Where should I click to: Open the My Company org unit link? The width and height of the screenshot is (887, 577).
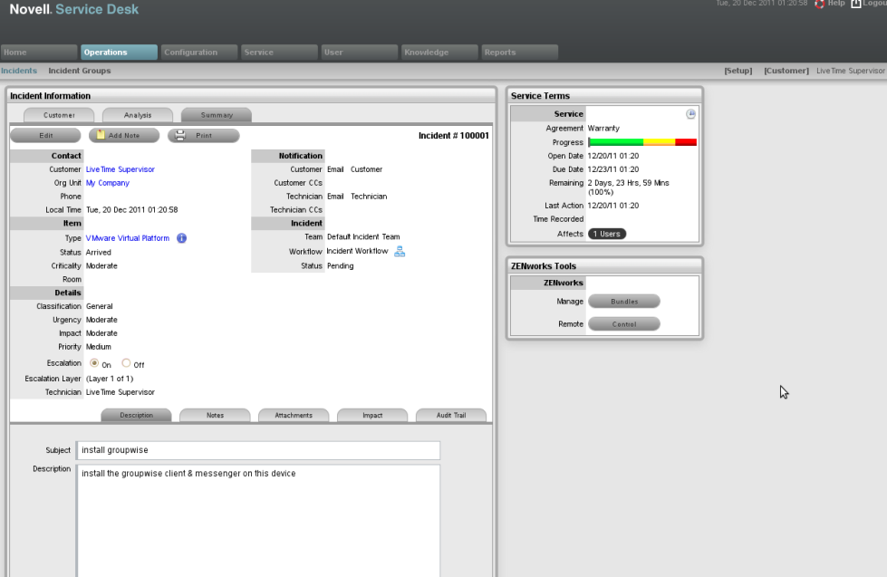click(x=107, y=183)
